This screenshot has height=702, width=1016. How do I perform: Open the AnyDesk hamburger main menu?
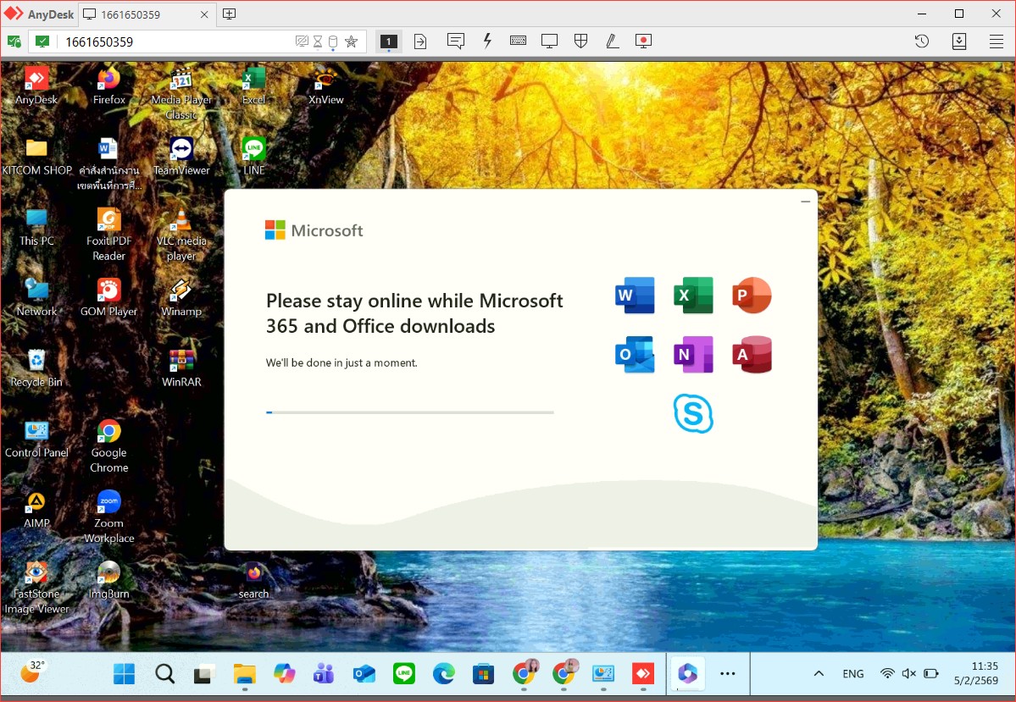pyautogui.click(x=997, y=41)
